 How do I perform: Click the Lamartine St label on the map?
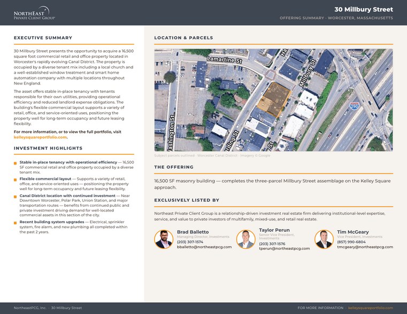click(x=225, y=60)
